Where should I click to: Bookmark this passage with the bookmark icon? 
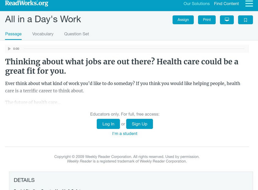click(245, 20)
